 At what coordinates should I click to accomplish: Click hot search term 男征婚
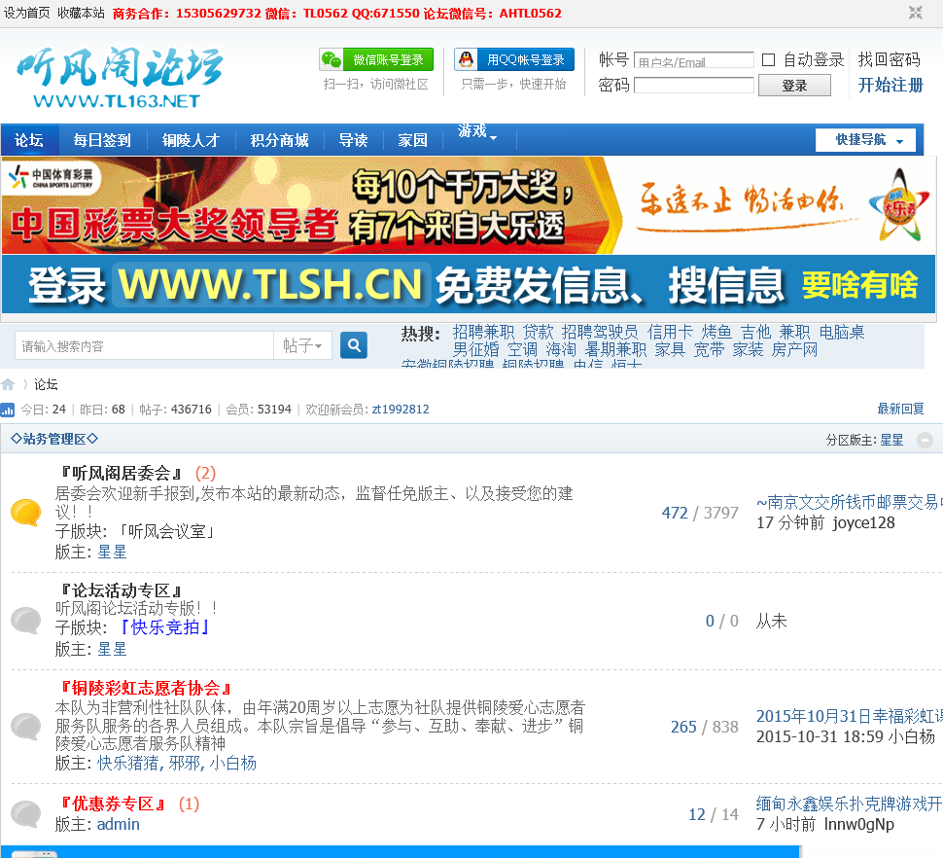point(475,349)
